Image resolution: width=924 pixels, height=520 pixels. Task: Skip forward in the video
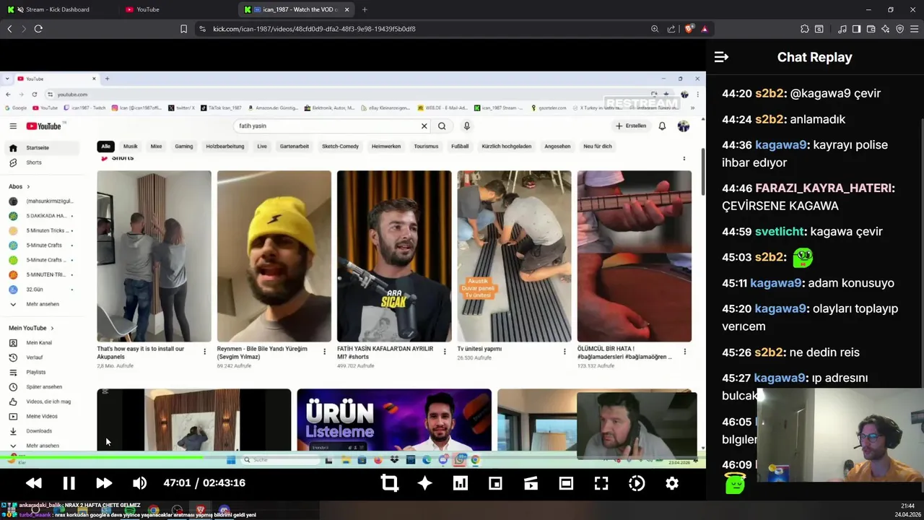point(104,483)
